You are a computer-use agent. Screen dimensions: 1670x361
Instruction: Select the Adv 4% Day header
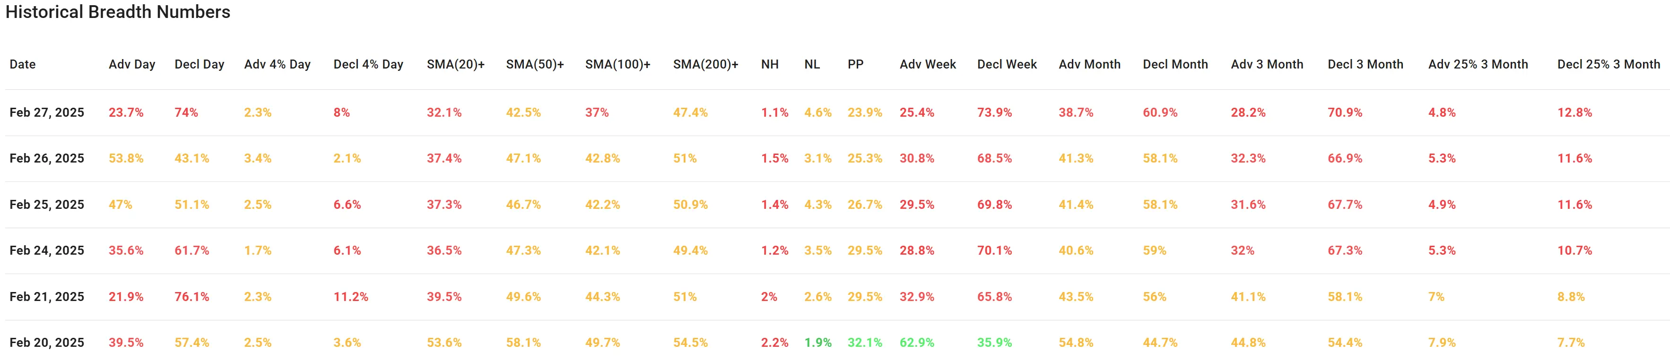click(277, 64)
